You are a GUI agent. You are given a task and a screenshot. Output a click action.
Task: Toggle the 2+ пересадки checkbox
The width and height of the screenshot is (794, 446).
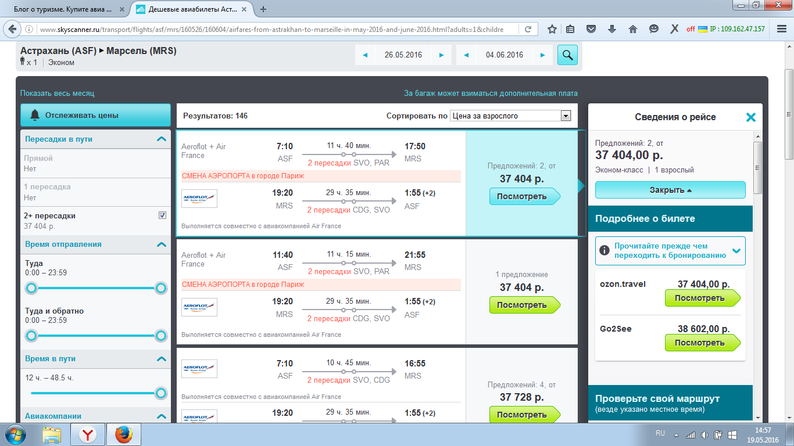tap(162, 215)
